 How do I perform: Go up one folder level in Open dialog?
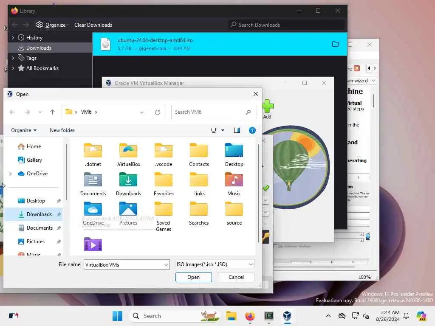[x=52, y=112]
